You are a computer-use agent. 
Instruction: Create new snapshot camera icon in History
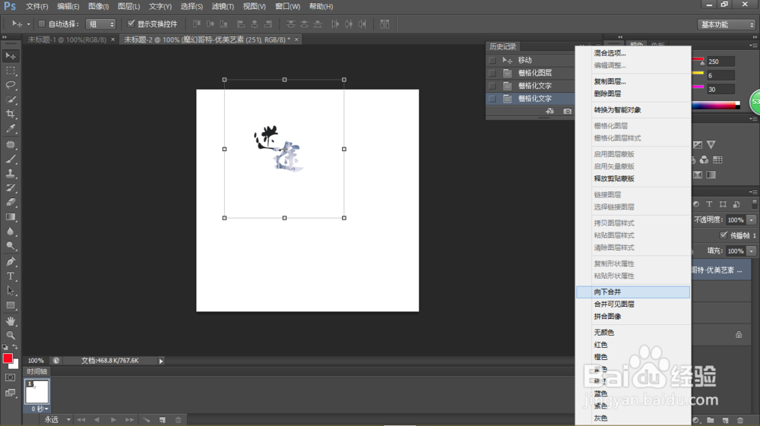(567, 112)
